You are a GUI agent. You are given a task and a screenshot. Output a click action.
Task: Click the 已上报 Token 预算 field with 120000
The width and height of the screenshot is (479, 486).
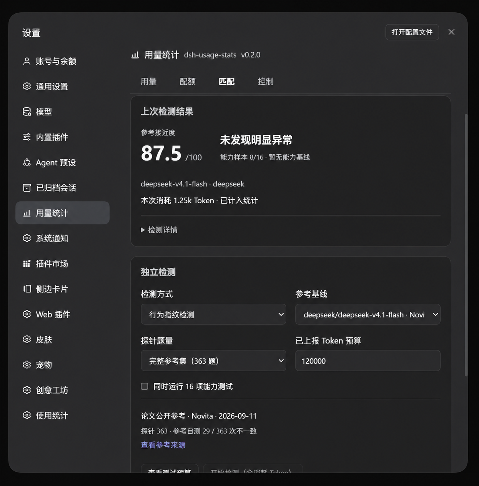(368, 361)
